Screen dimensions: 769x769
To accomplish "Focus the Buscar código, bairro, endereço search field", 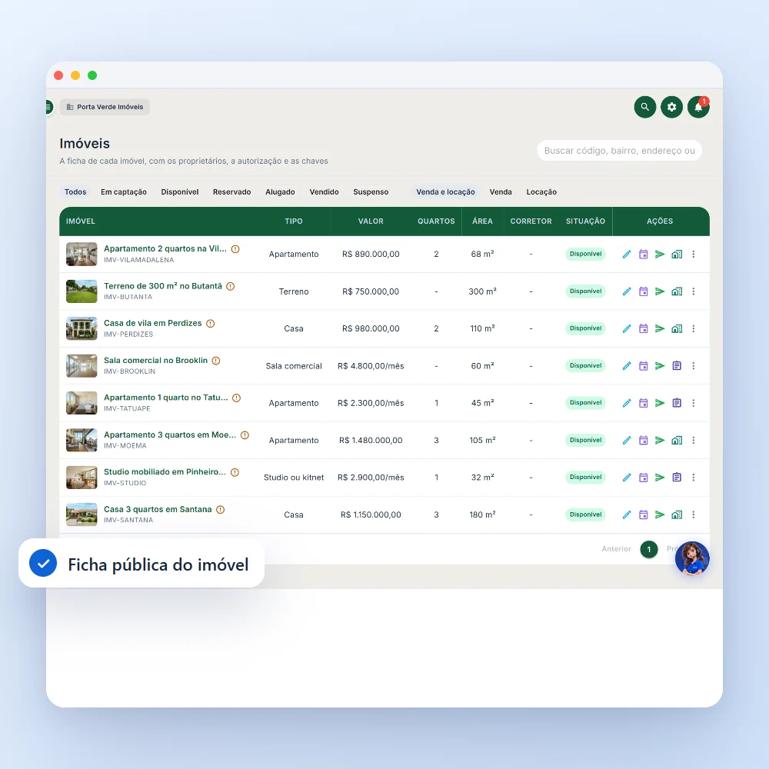I will coord(619,151).
